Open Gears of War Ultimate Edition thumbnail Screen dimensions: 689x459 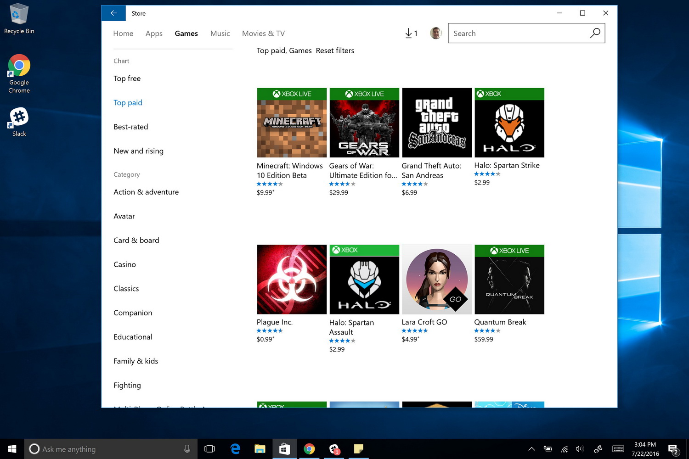pyautogui.click(x=364, y=123)
